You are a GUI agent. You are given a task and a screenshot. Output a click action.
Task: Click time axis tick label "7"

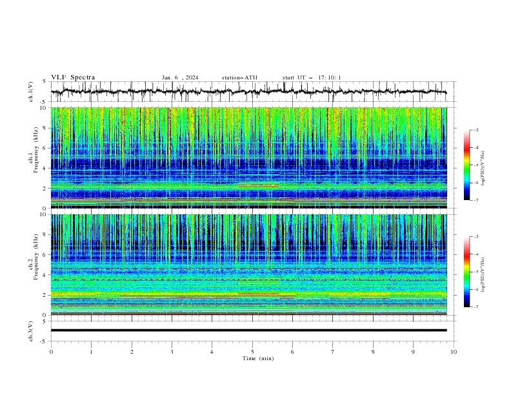pyautogui.click(x=333, y=352)
